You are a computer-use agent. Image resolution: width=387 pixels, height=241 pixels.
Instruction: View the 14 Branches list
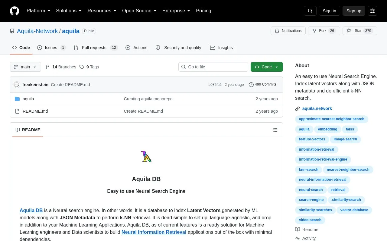tap(61, 67)
